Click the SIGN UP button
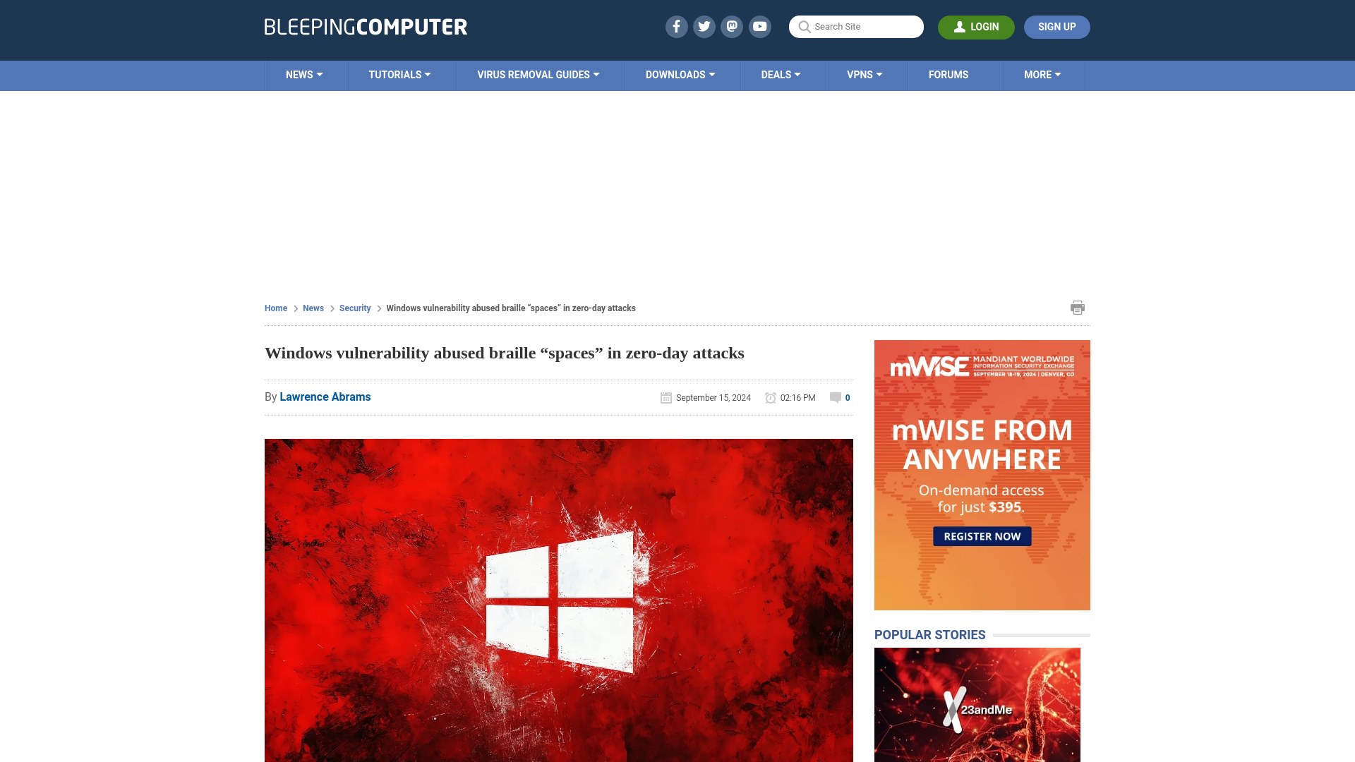The image size is (1355, 762). click(1056, 26)
